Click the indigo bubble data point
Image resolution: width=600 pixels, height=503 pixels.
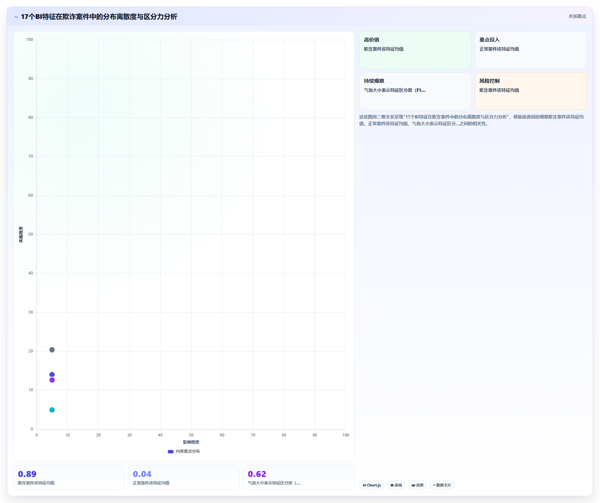(x=52, y=375)
